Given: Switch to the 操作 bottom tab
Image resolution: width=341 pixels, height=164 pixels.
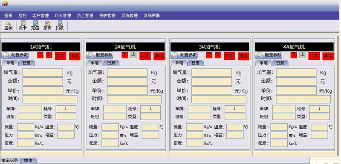Looking at the screenshot, I should (28, 161).
